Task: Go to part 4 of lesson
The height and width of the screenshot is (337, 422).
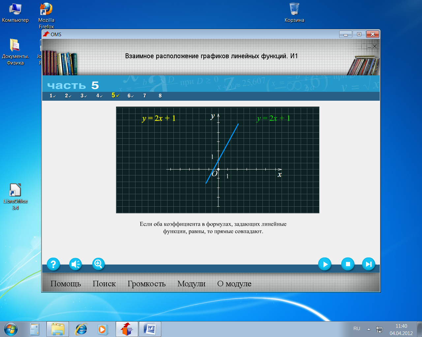Action: click(x=99, y=96)
